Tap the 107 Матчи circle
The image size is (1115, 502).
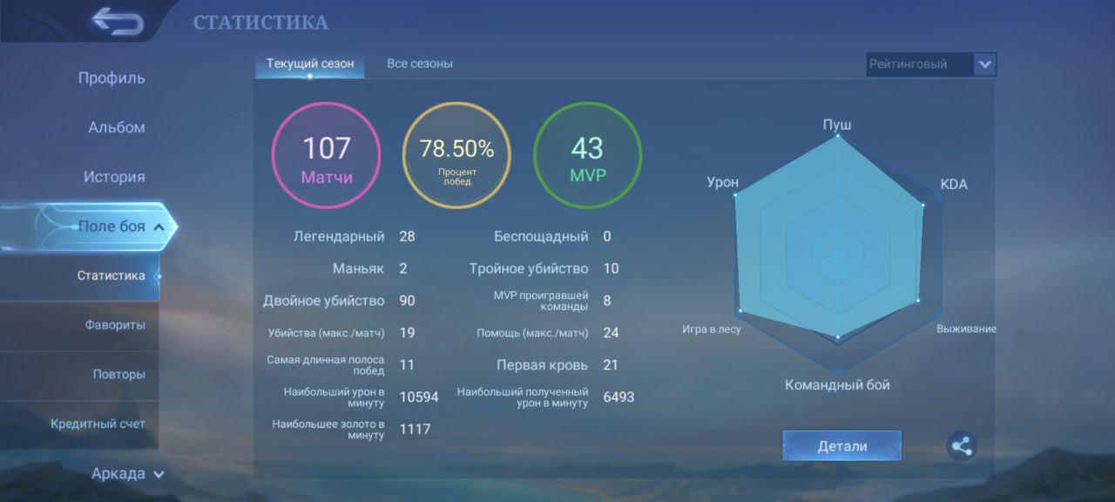pos(327,156)
